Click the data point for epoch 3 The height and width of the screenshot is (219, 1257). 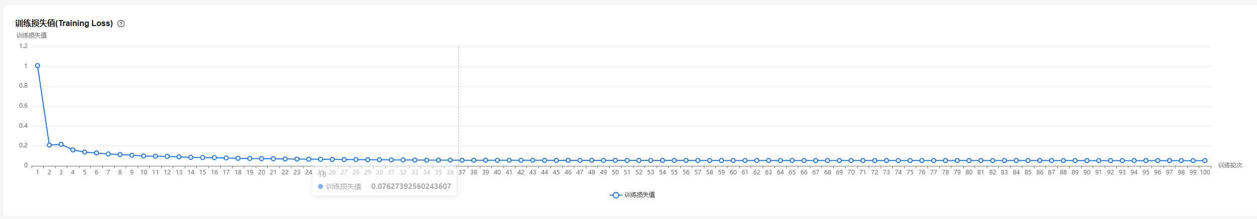point(61,144)
